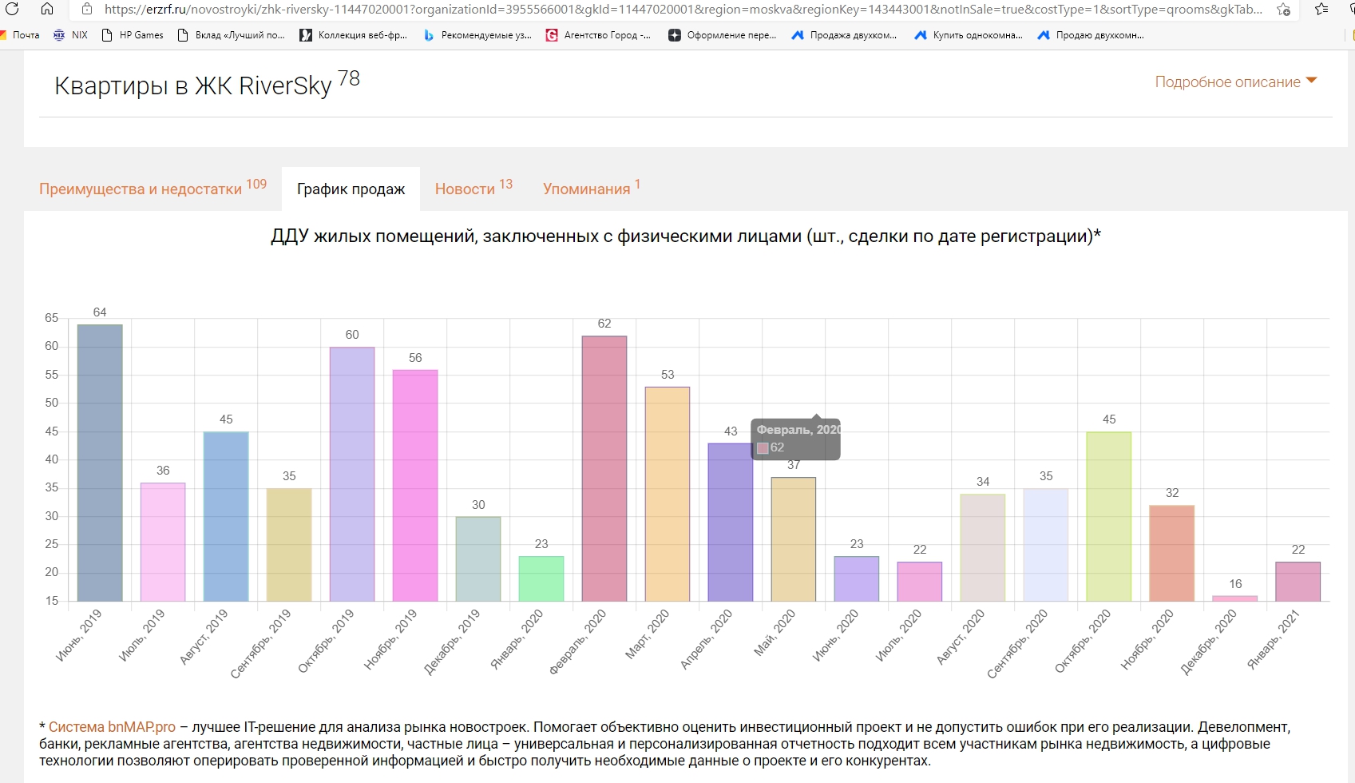
Task: Open the Почта bookmark
Action: point(21,35)
